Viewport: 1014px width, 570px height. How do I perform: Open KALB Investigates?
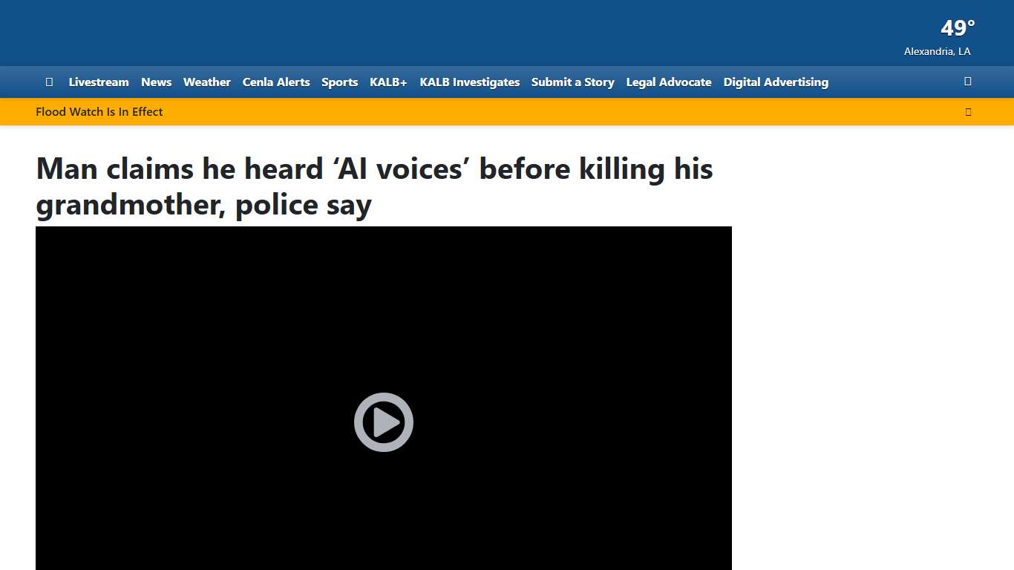tap(469, 82)
